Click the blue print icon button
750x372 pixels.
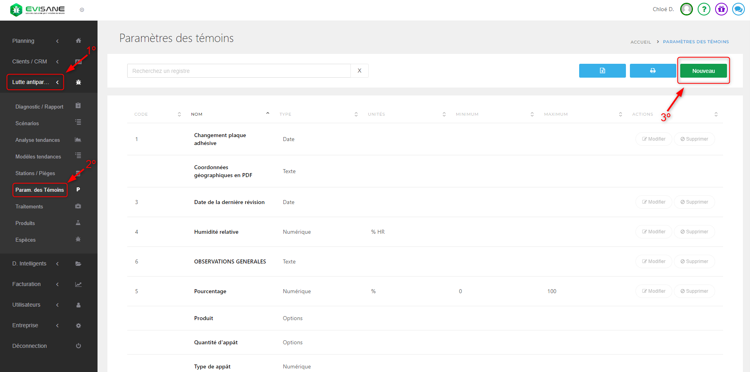[x=652, y=71]
